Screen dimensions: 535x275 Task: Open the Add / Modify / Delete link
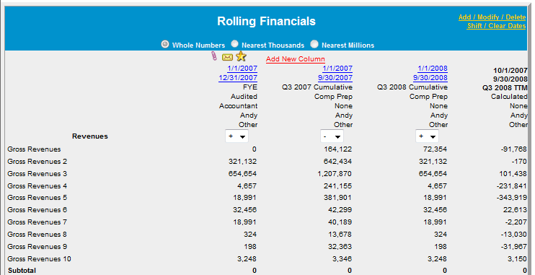click(492, 17)
